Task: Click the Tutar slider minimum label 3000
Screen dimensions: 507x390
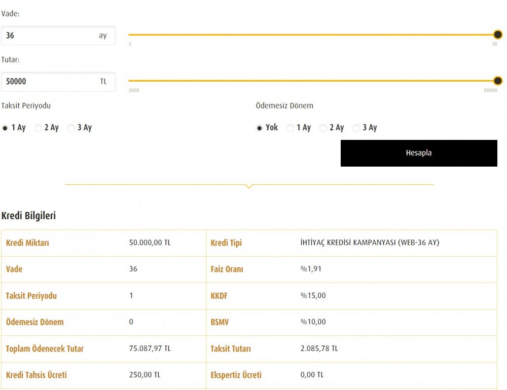Action: [x=134, y=91]
